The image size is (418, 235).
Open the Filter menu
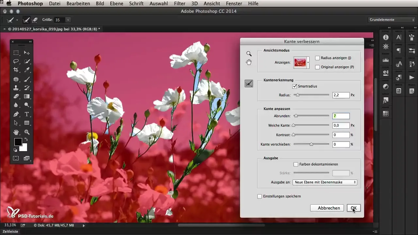coord(180,4)
